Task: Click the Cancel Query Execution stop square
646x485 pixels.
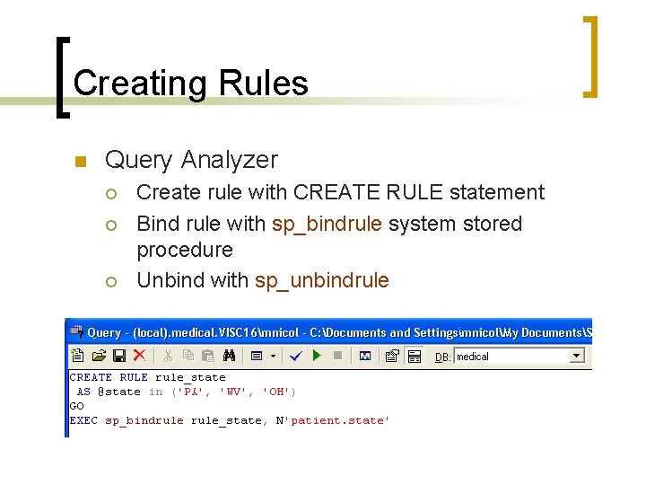Action: 337,355
